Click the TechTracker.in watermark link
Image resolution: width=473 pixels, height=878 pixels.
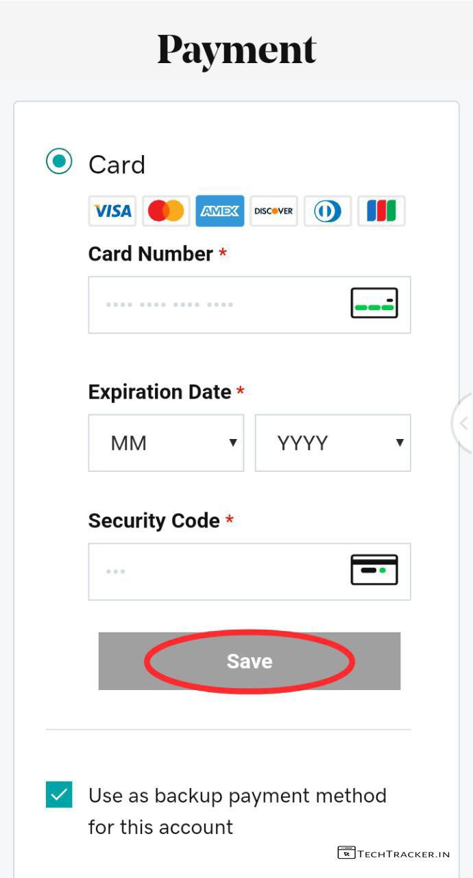(394, 853)
